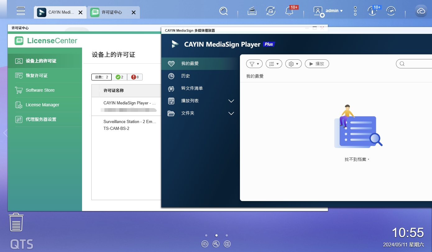Screen dimensions: 432x252
Task: Click the 10:55 desktop clock
Action: tap(408, 233)
